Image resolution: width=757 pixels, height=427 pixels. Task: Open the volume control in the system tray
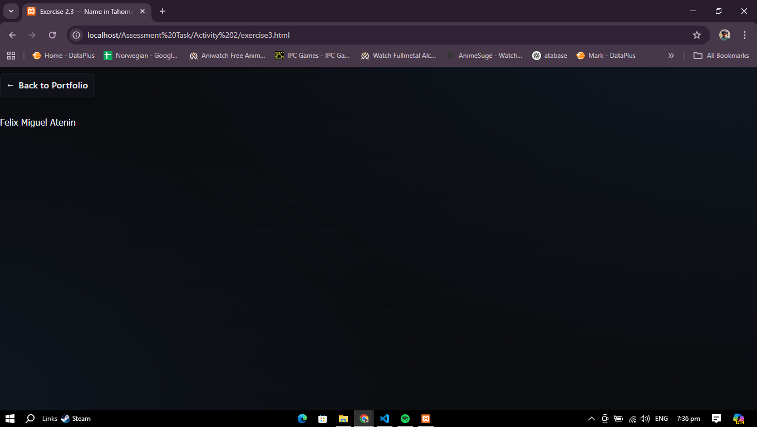tap(645, 419)
